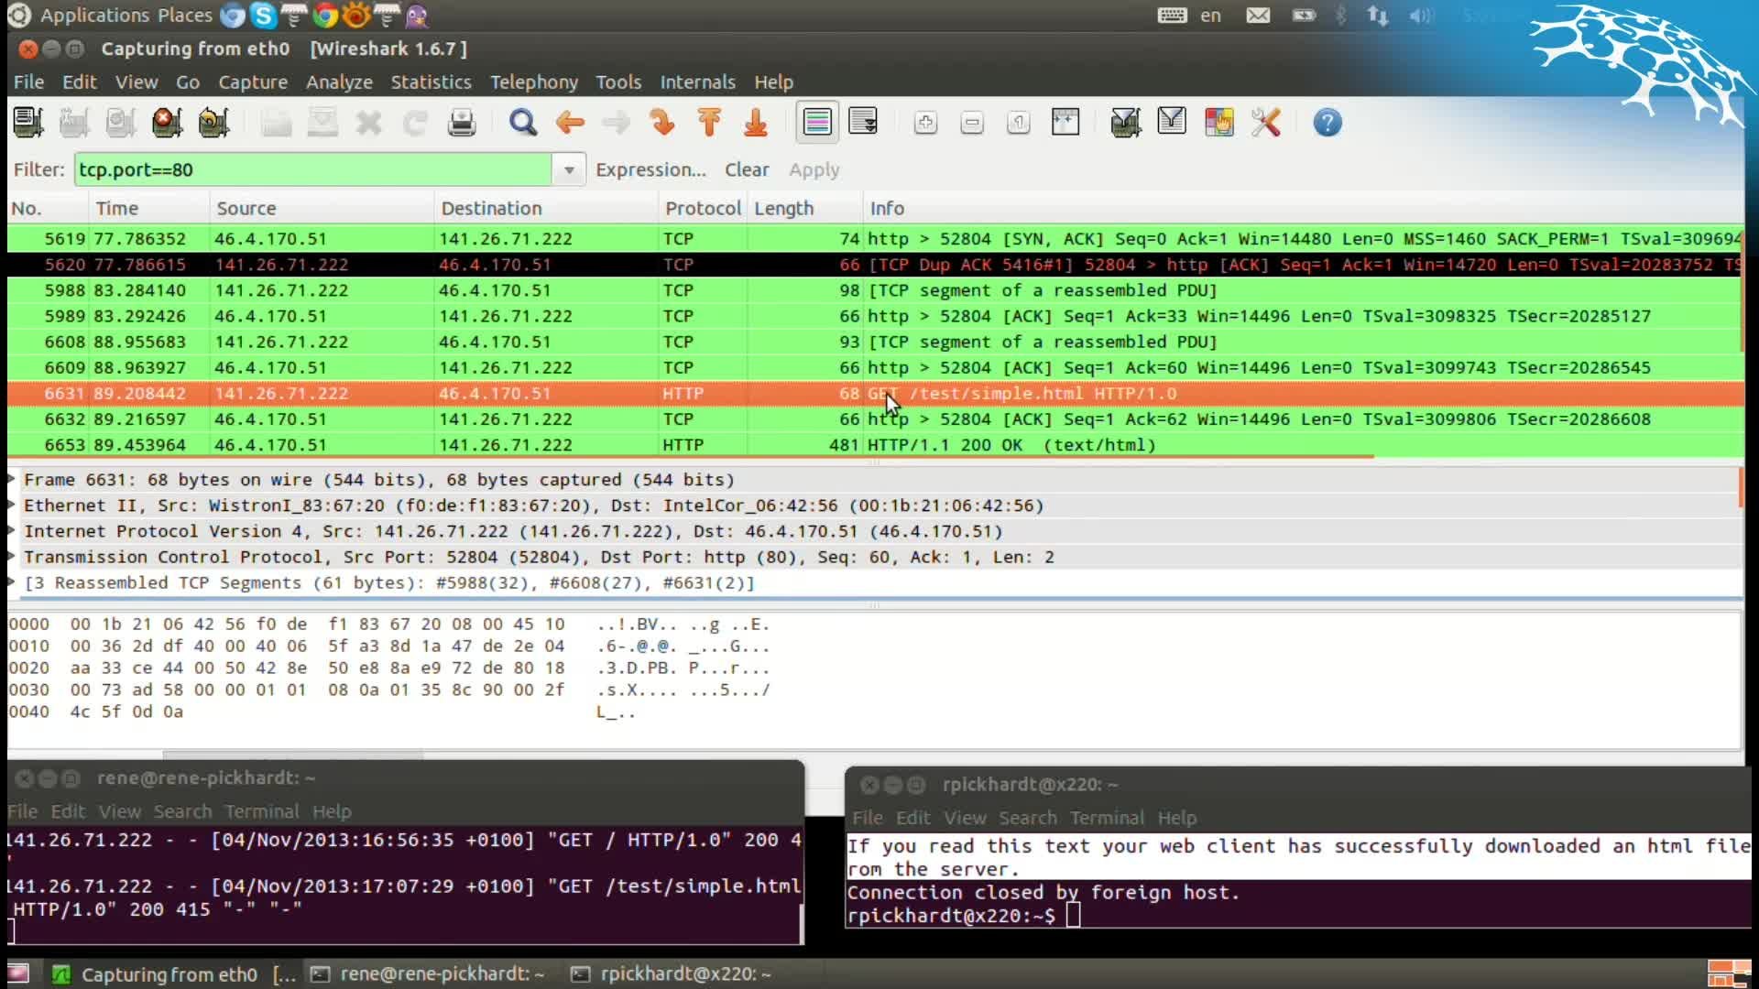
Task: Jump to the last packet
Action: pos(756,122)
